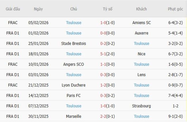Viewport: 187px width, 122px height.
Task: Open the Paris FC team link
Action: tap(73, 96)
